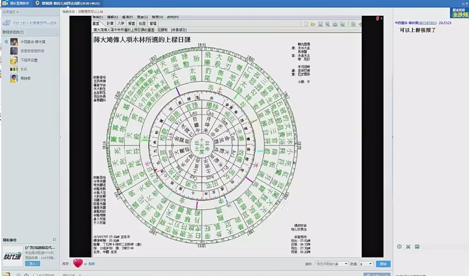469x276 pixels.
Task: Click the right chat panel collapse handle
Action: click(x=393, y=137)
